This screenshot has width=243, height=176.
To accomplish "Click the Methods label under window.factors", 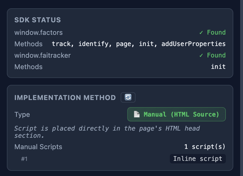I will [x=28, y=44].
